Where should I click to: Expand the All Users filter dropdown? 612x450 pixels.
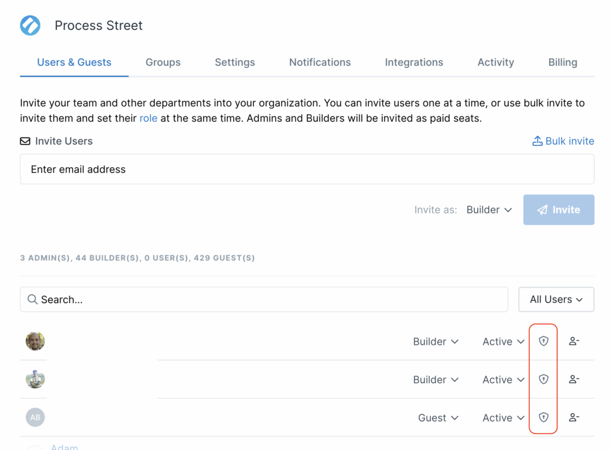[556, 299]
